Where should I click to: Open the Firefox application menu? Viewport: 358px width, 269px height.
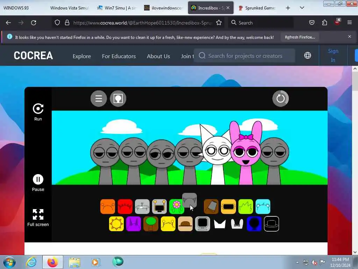point(350,22)
